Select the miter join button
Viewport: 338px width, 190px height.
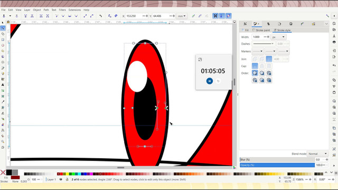pos(269,59)
